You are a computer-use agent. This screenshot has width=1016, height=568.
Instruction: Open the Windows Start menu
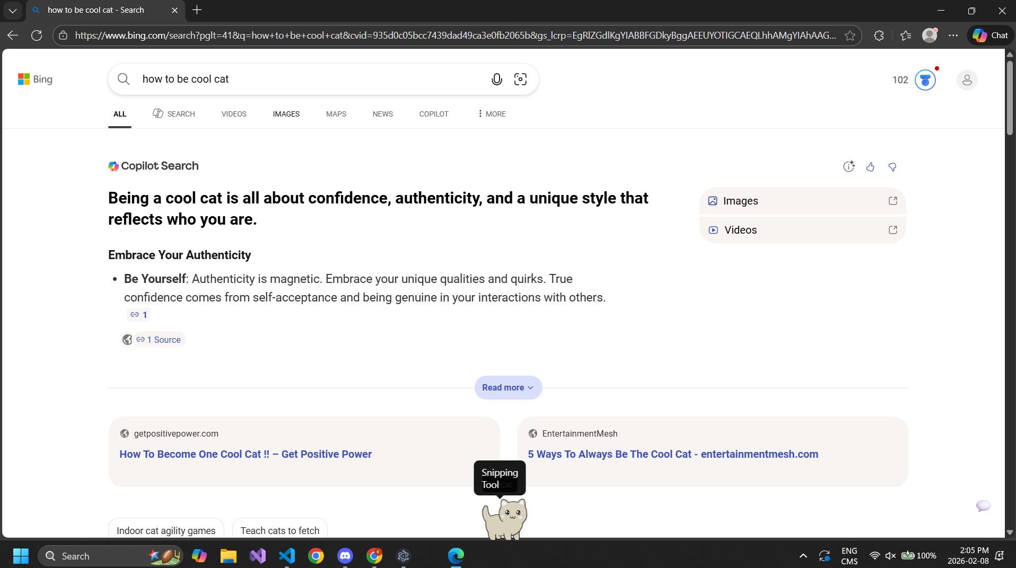click(x=21, y=556)
